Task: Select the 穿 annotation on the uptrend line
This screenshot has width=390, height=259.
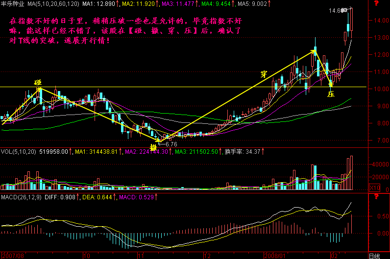Action: [x=264, y=74]
